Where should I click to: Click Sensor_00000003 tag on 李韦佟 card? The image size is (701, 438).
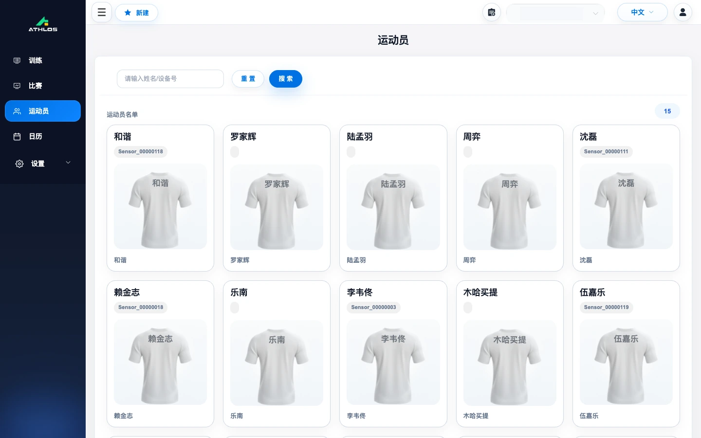click(373, 307)
